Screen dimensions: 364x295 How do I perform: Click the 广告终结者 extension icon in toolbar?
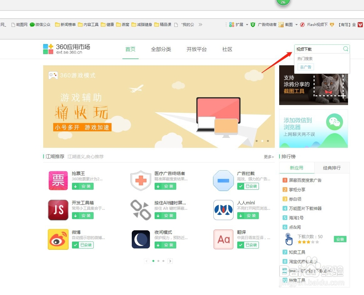click(x=253, y=25)
